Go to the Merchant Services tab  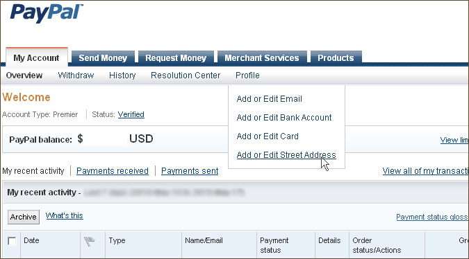click(x=262, y=57)
